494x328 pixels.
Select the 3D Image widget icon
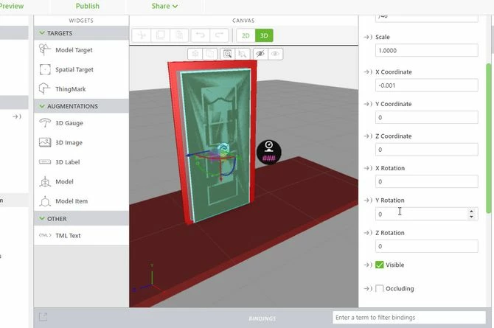45,142
